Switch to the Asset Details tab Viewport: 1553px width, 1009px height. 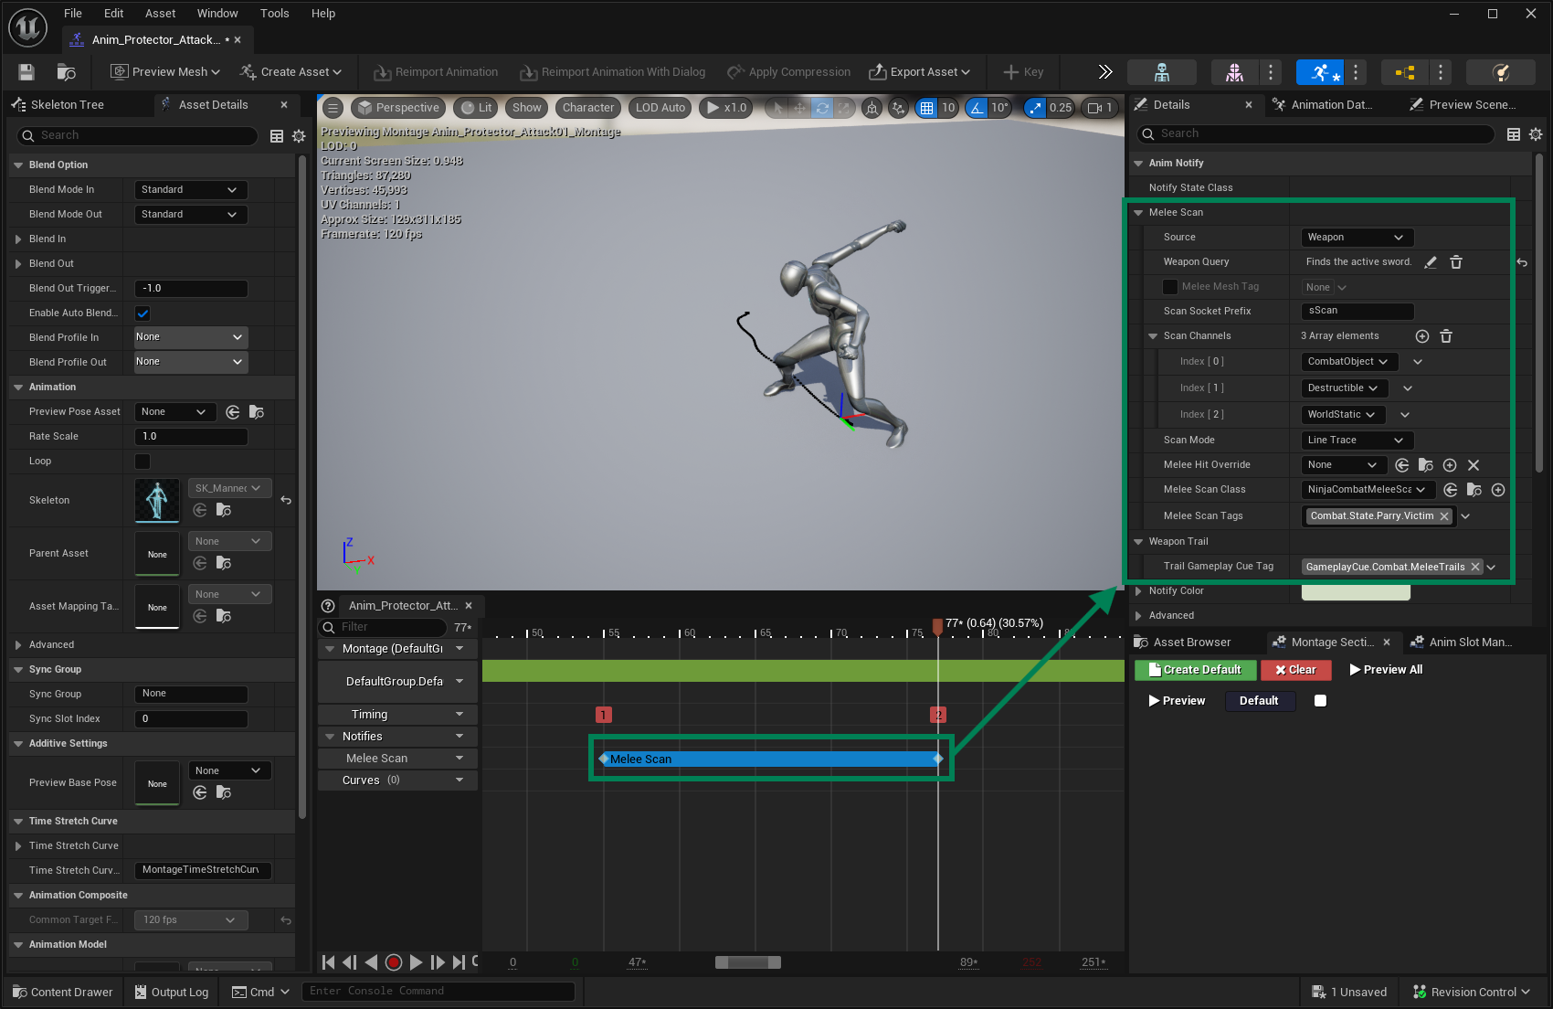coord(213,105)
